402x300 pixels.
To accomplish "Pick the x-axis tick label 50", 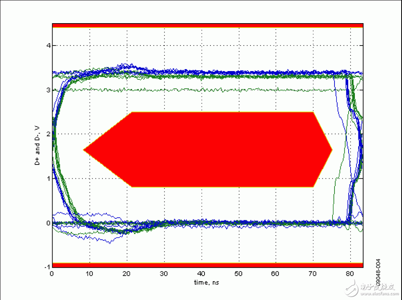I will coord(238,274).
